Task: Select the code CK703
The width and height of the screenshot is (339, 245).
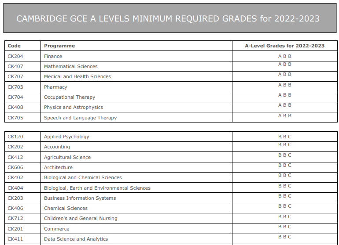Action: tap(15, 87)
